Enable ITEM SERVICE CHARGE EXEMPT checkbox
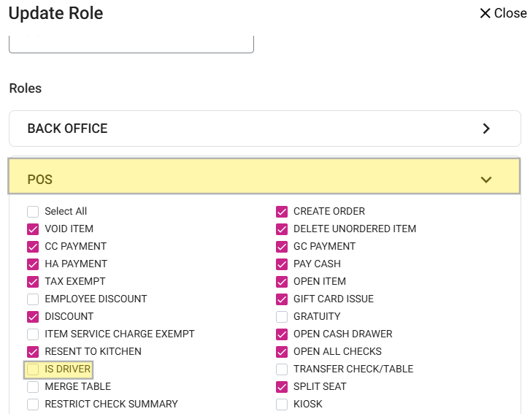Screen dimensions: 530x414 (33, 334)
